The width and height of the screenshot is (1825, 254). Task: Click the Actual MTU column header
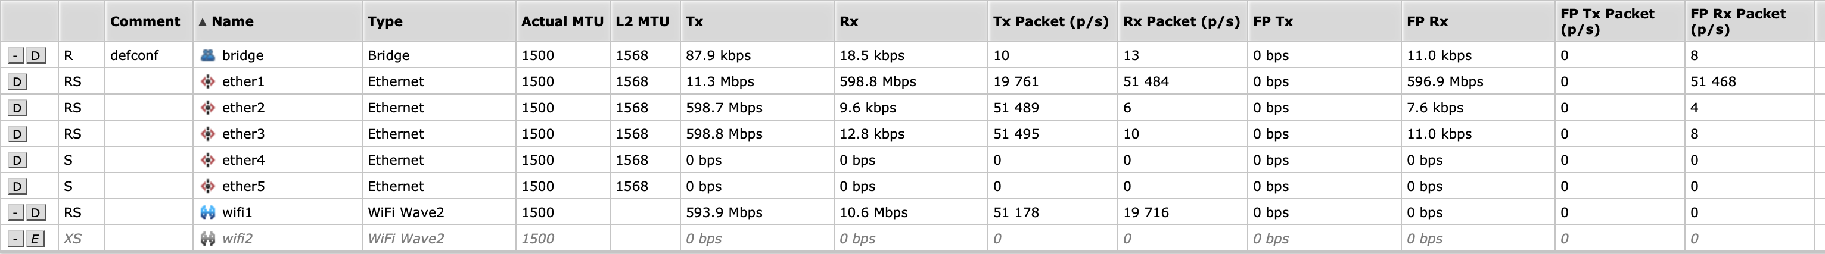pos(562,21)
